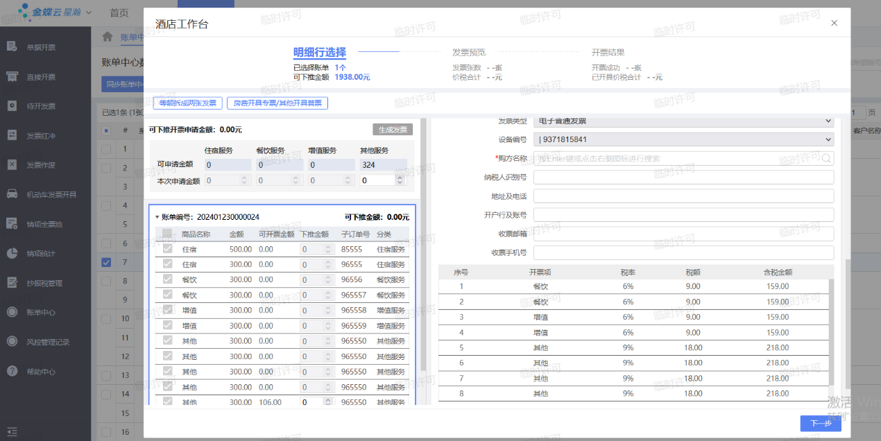Click 下推金额 stepper in the 106.00 row
881x441 pixels.
click(328, 402)
